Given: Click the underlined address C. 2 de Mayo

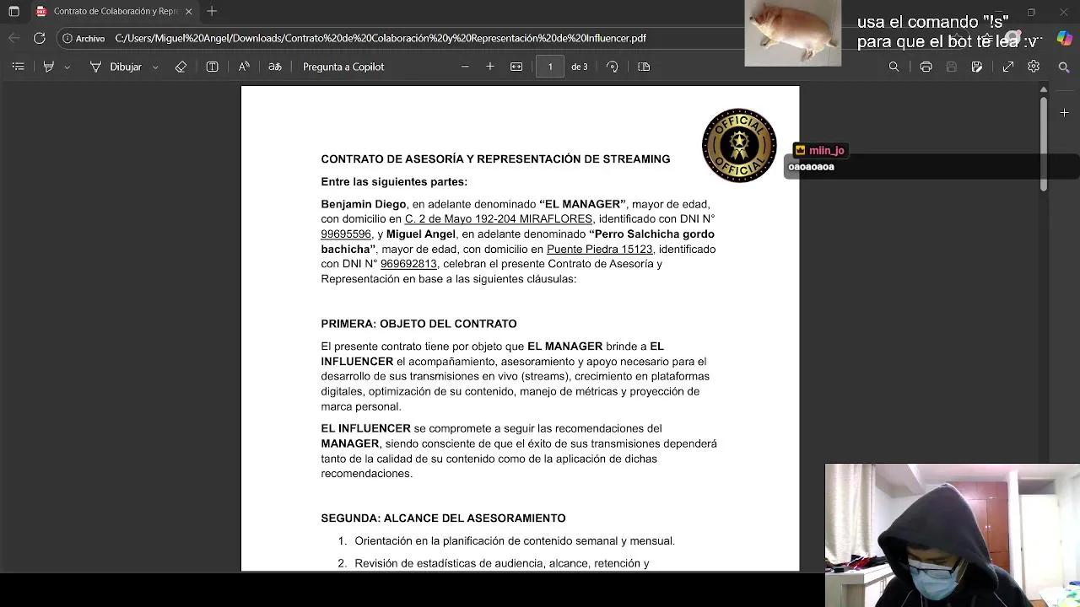Looking at the screenshot, I should (x=499, y=219).
